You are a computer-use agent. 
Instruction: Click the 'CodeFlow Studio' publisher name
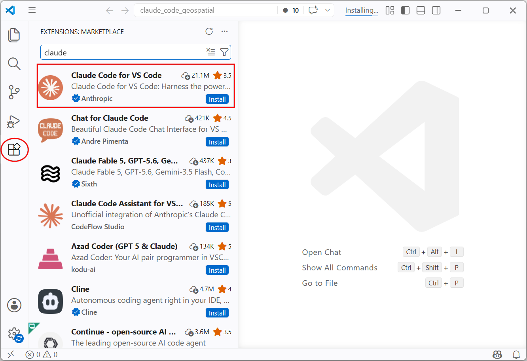pyautogui.click(x=98, y=227)
